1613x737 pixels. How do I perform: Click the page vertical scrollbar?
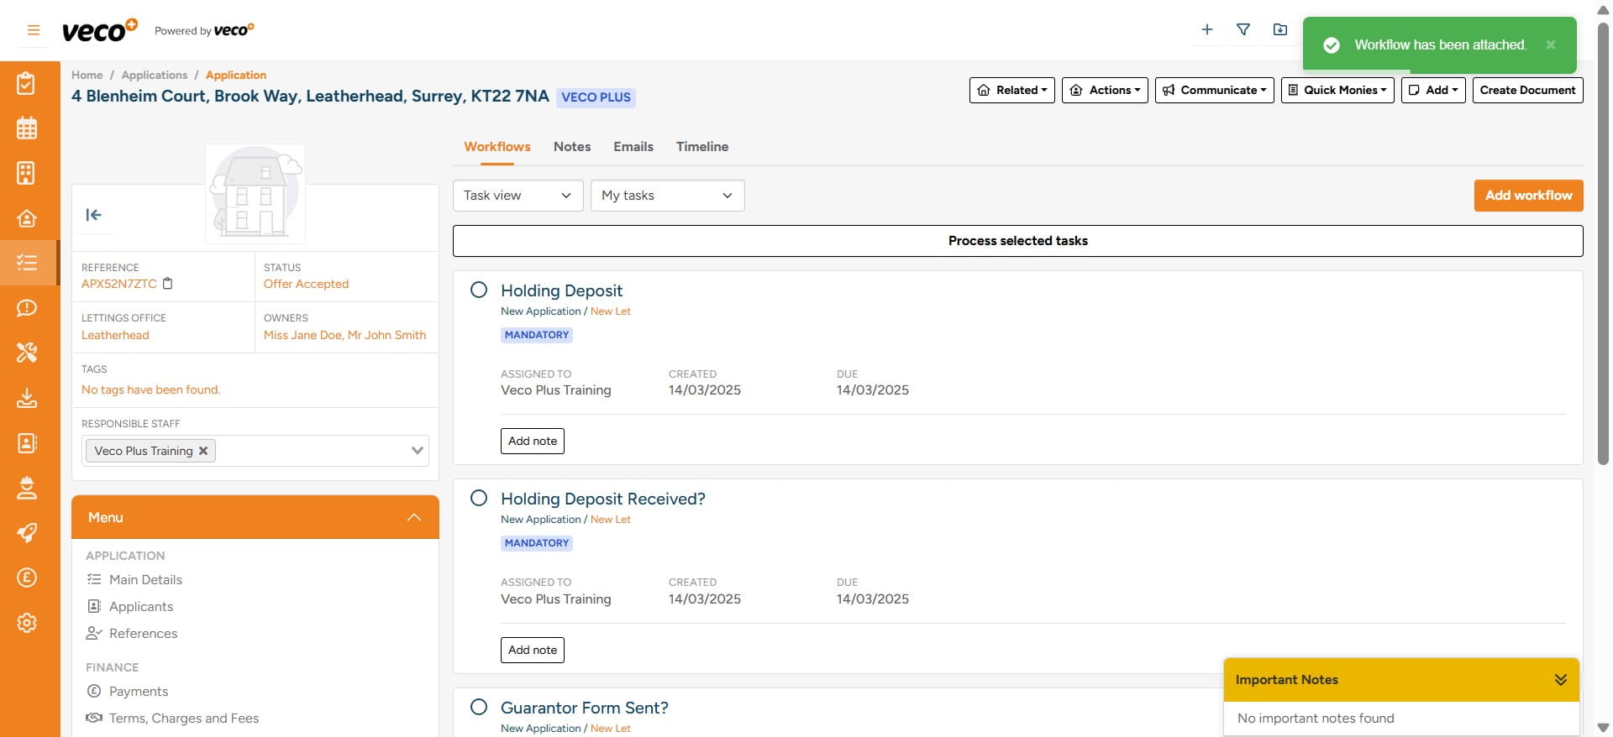pyautogui.click(x=1603, y=243)
